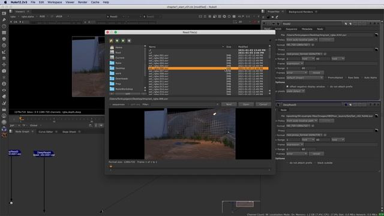Open the 3D nodes toolbar menu

4,71
